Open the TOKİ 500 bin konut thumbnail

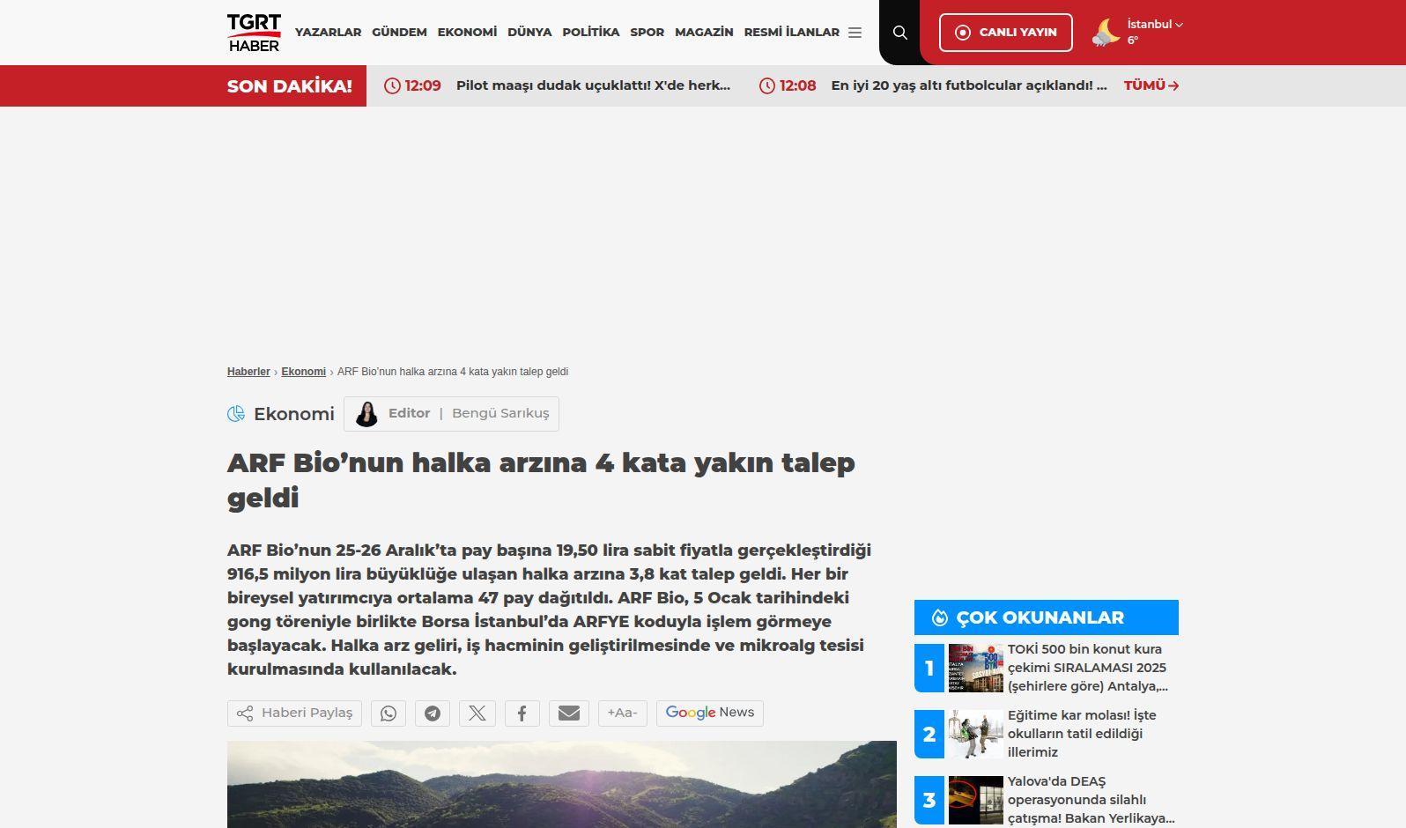tap(975, 668)
